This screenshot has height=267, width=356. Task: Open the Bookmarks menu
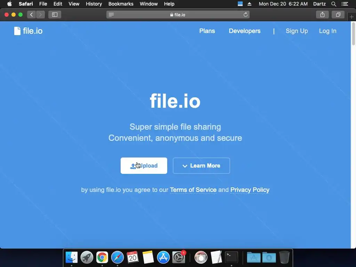click(121, 4)
